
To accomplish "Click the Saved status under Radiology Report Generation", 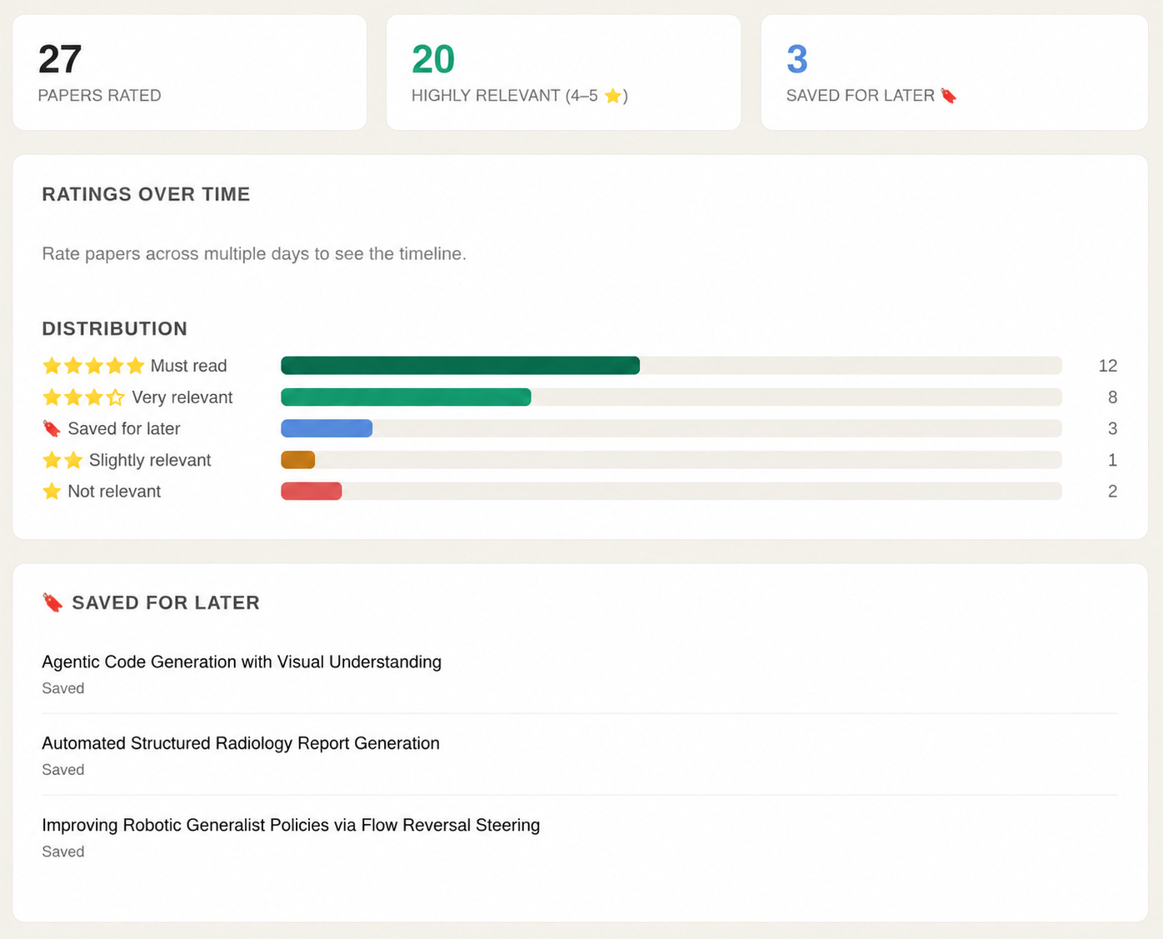I will click(63, 770).
